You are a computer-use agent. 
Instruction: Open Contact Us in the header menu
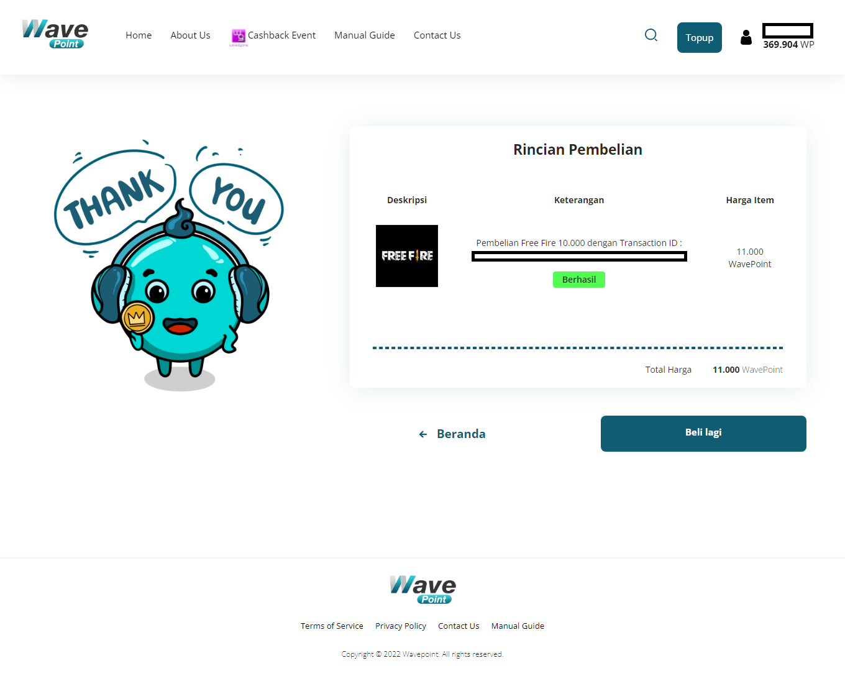pos(437,35)
